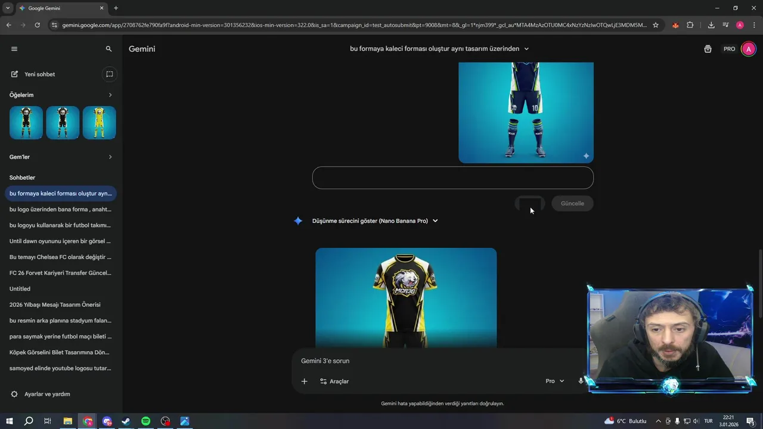This screenshot has width=763, height=429.
Task: Open the notification center icon
Action: click(750, 421)
